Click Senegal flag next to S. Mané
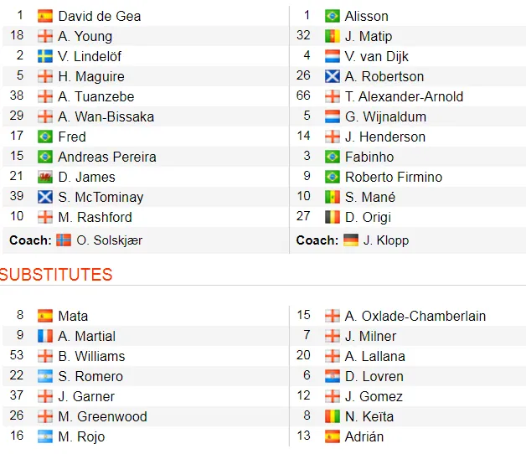The image size is (526, 454). (x=333, y=197)
